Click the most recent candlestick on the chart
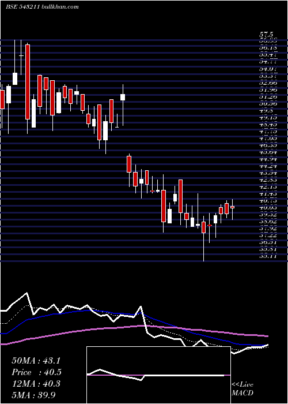The image size is (288, 404). pyautogui.click(x=233, y=207)
